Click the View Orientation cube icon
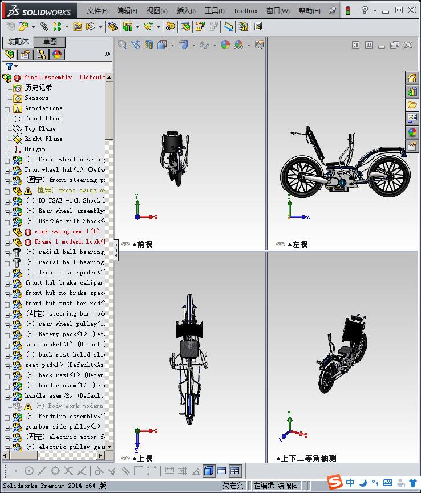 tap(162, 45)
